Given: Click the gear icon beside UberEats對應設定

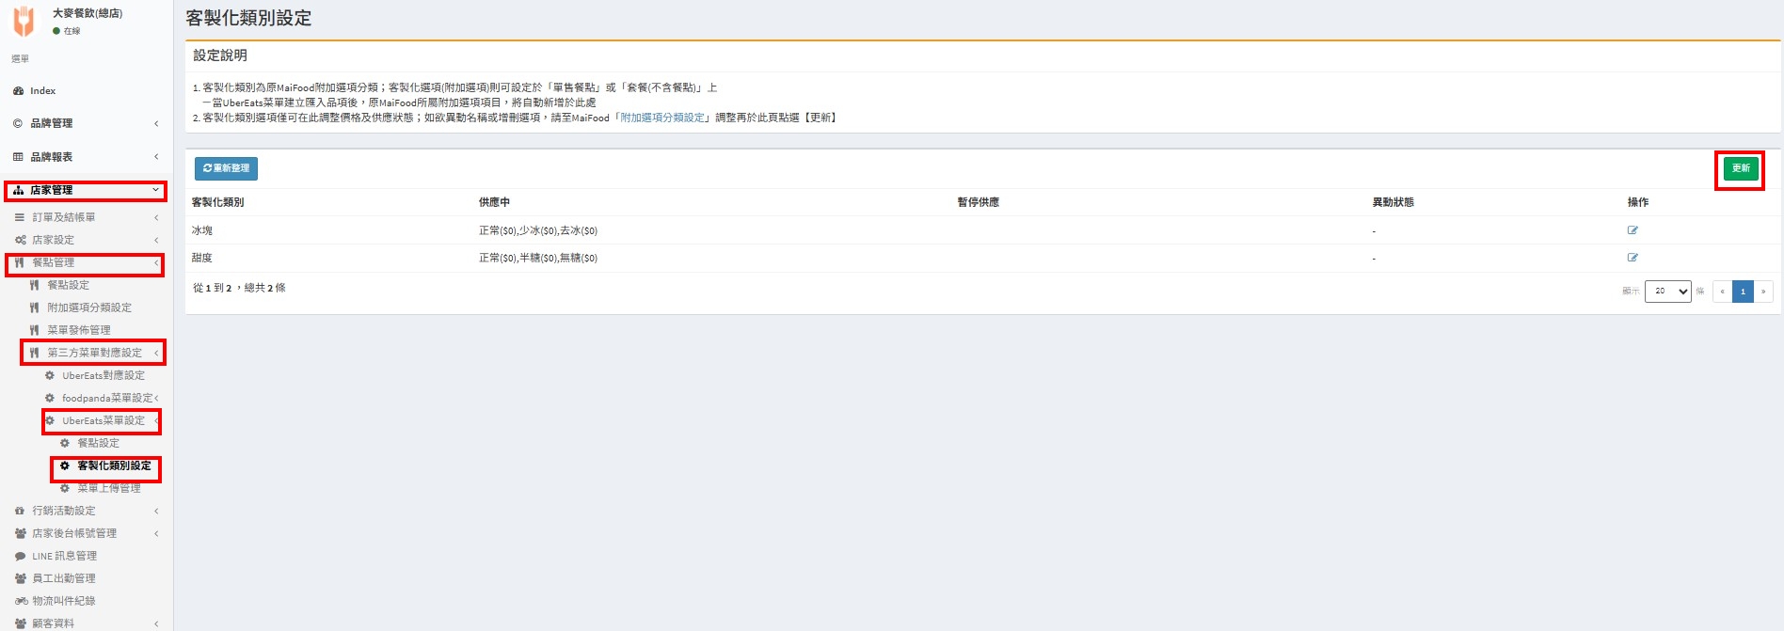Looking at the screenshot, I should click(x=50, y=375).
